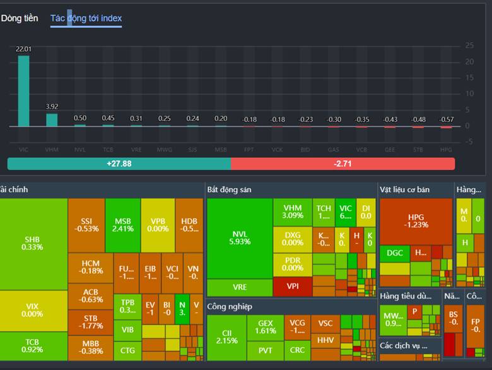Click VHM 3.09% heatmap tile
Screen dimensions: 492x370
293,212
